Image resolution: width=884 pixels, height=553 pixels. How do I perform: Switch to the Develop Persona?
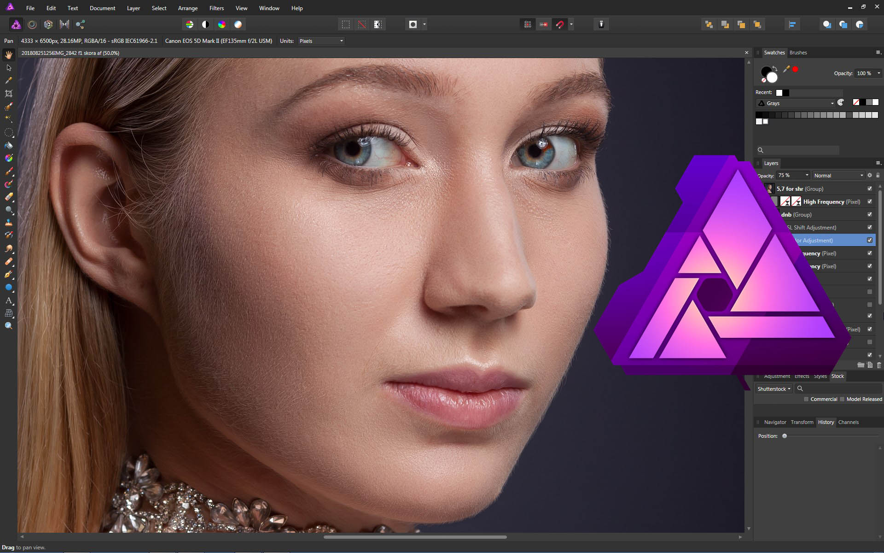click(48, 24)
